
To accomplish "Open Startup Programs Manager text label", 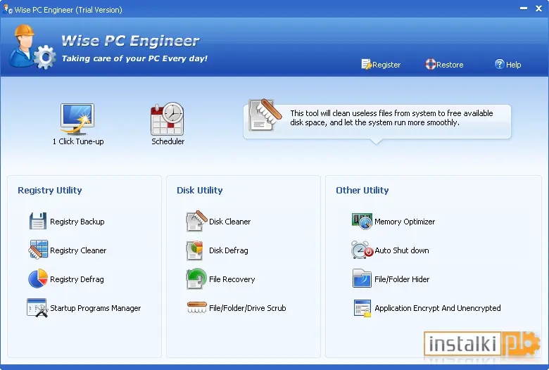I will coord(95,308).
